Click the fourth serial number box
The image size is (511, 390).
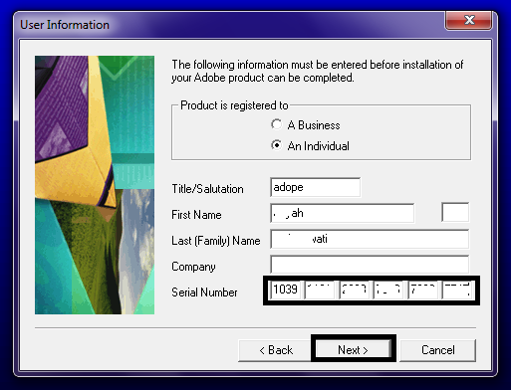click(x=388, y=290)
